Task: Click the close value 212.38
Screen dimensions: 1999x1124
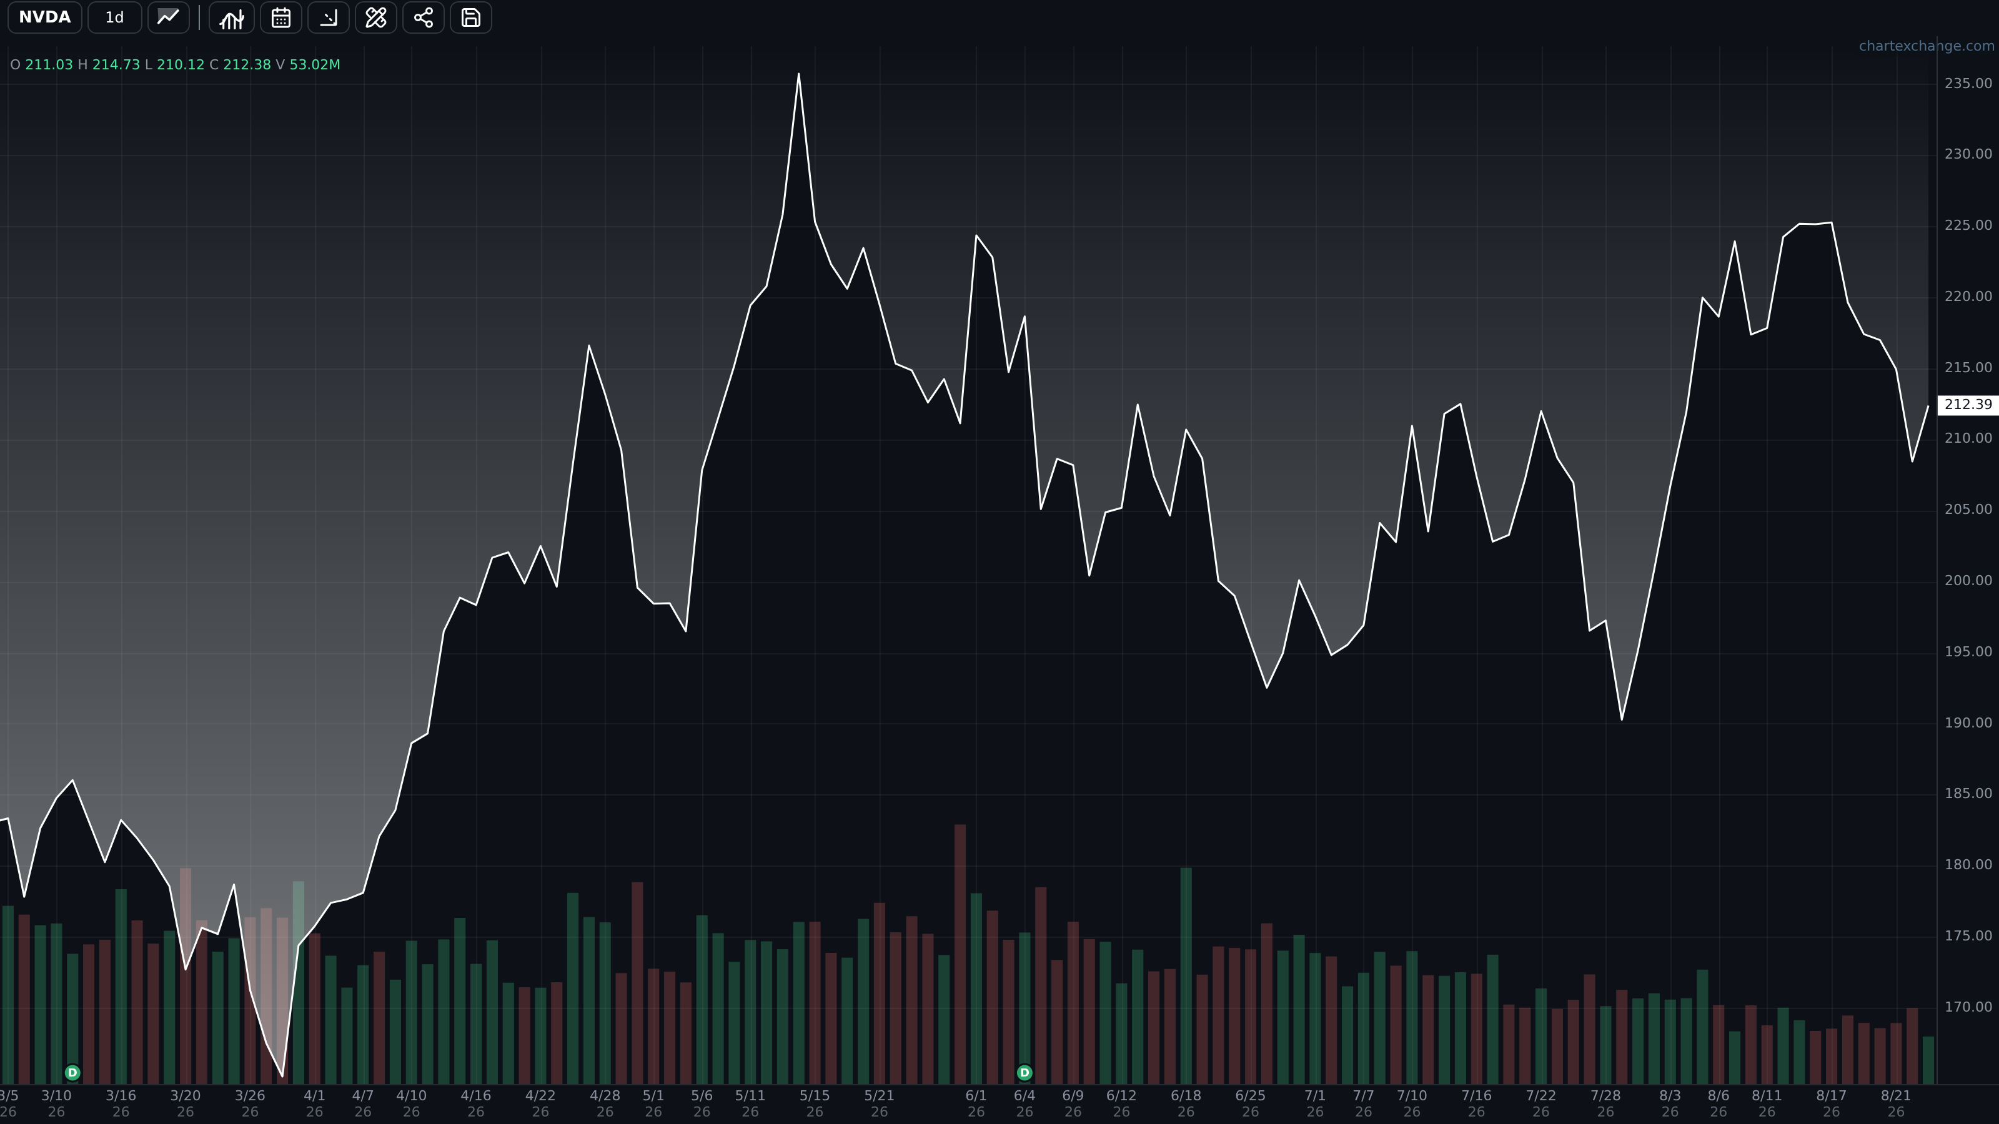Action: 247,64
